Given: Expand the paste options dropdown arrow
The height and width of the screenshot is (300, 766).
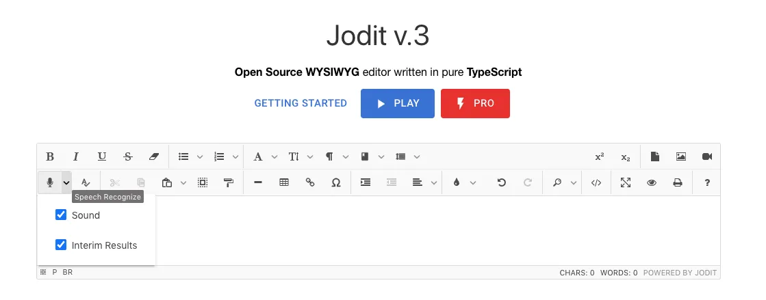Looking at the screenshot, I should [x=183, y=182].
